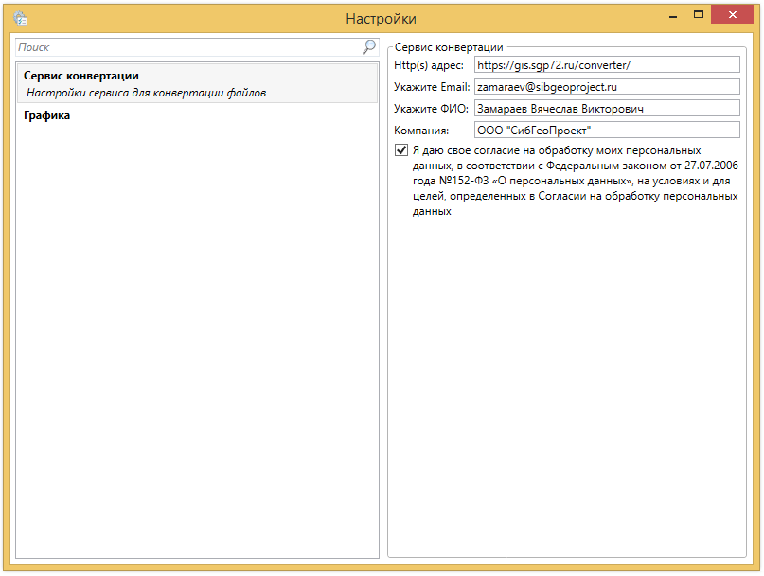Image resolution: width=764 pixels, height=576 pixels.
Task: Select the Сервис конвертации settings category
Action: pos(81,76)
